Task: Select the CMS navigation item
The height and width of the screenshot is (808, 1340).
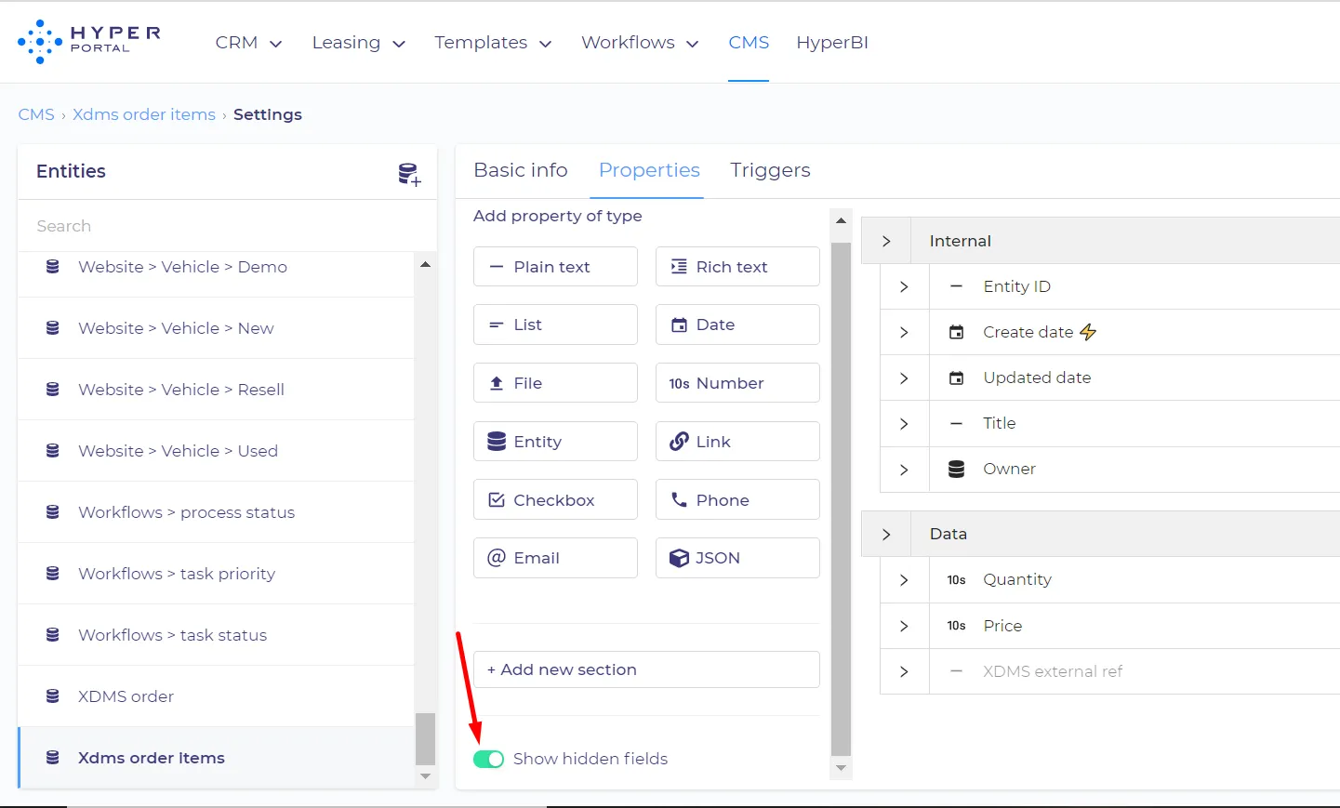Action: pyautogui.click(x=749, y=43)
